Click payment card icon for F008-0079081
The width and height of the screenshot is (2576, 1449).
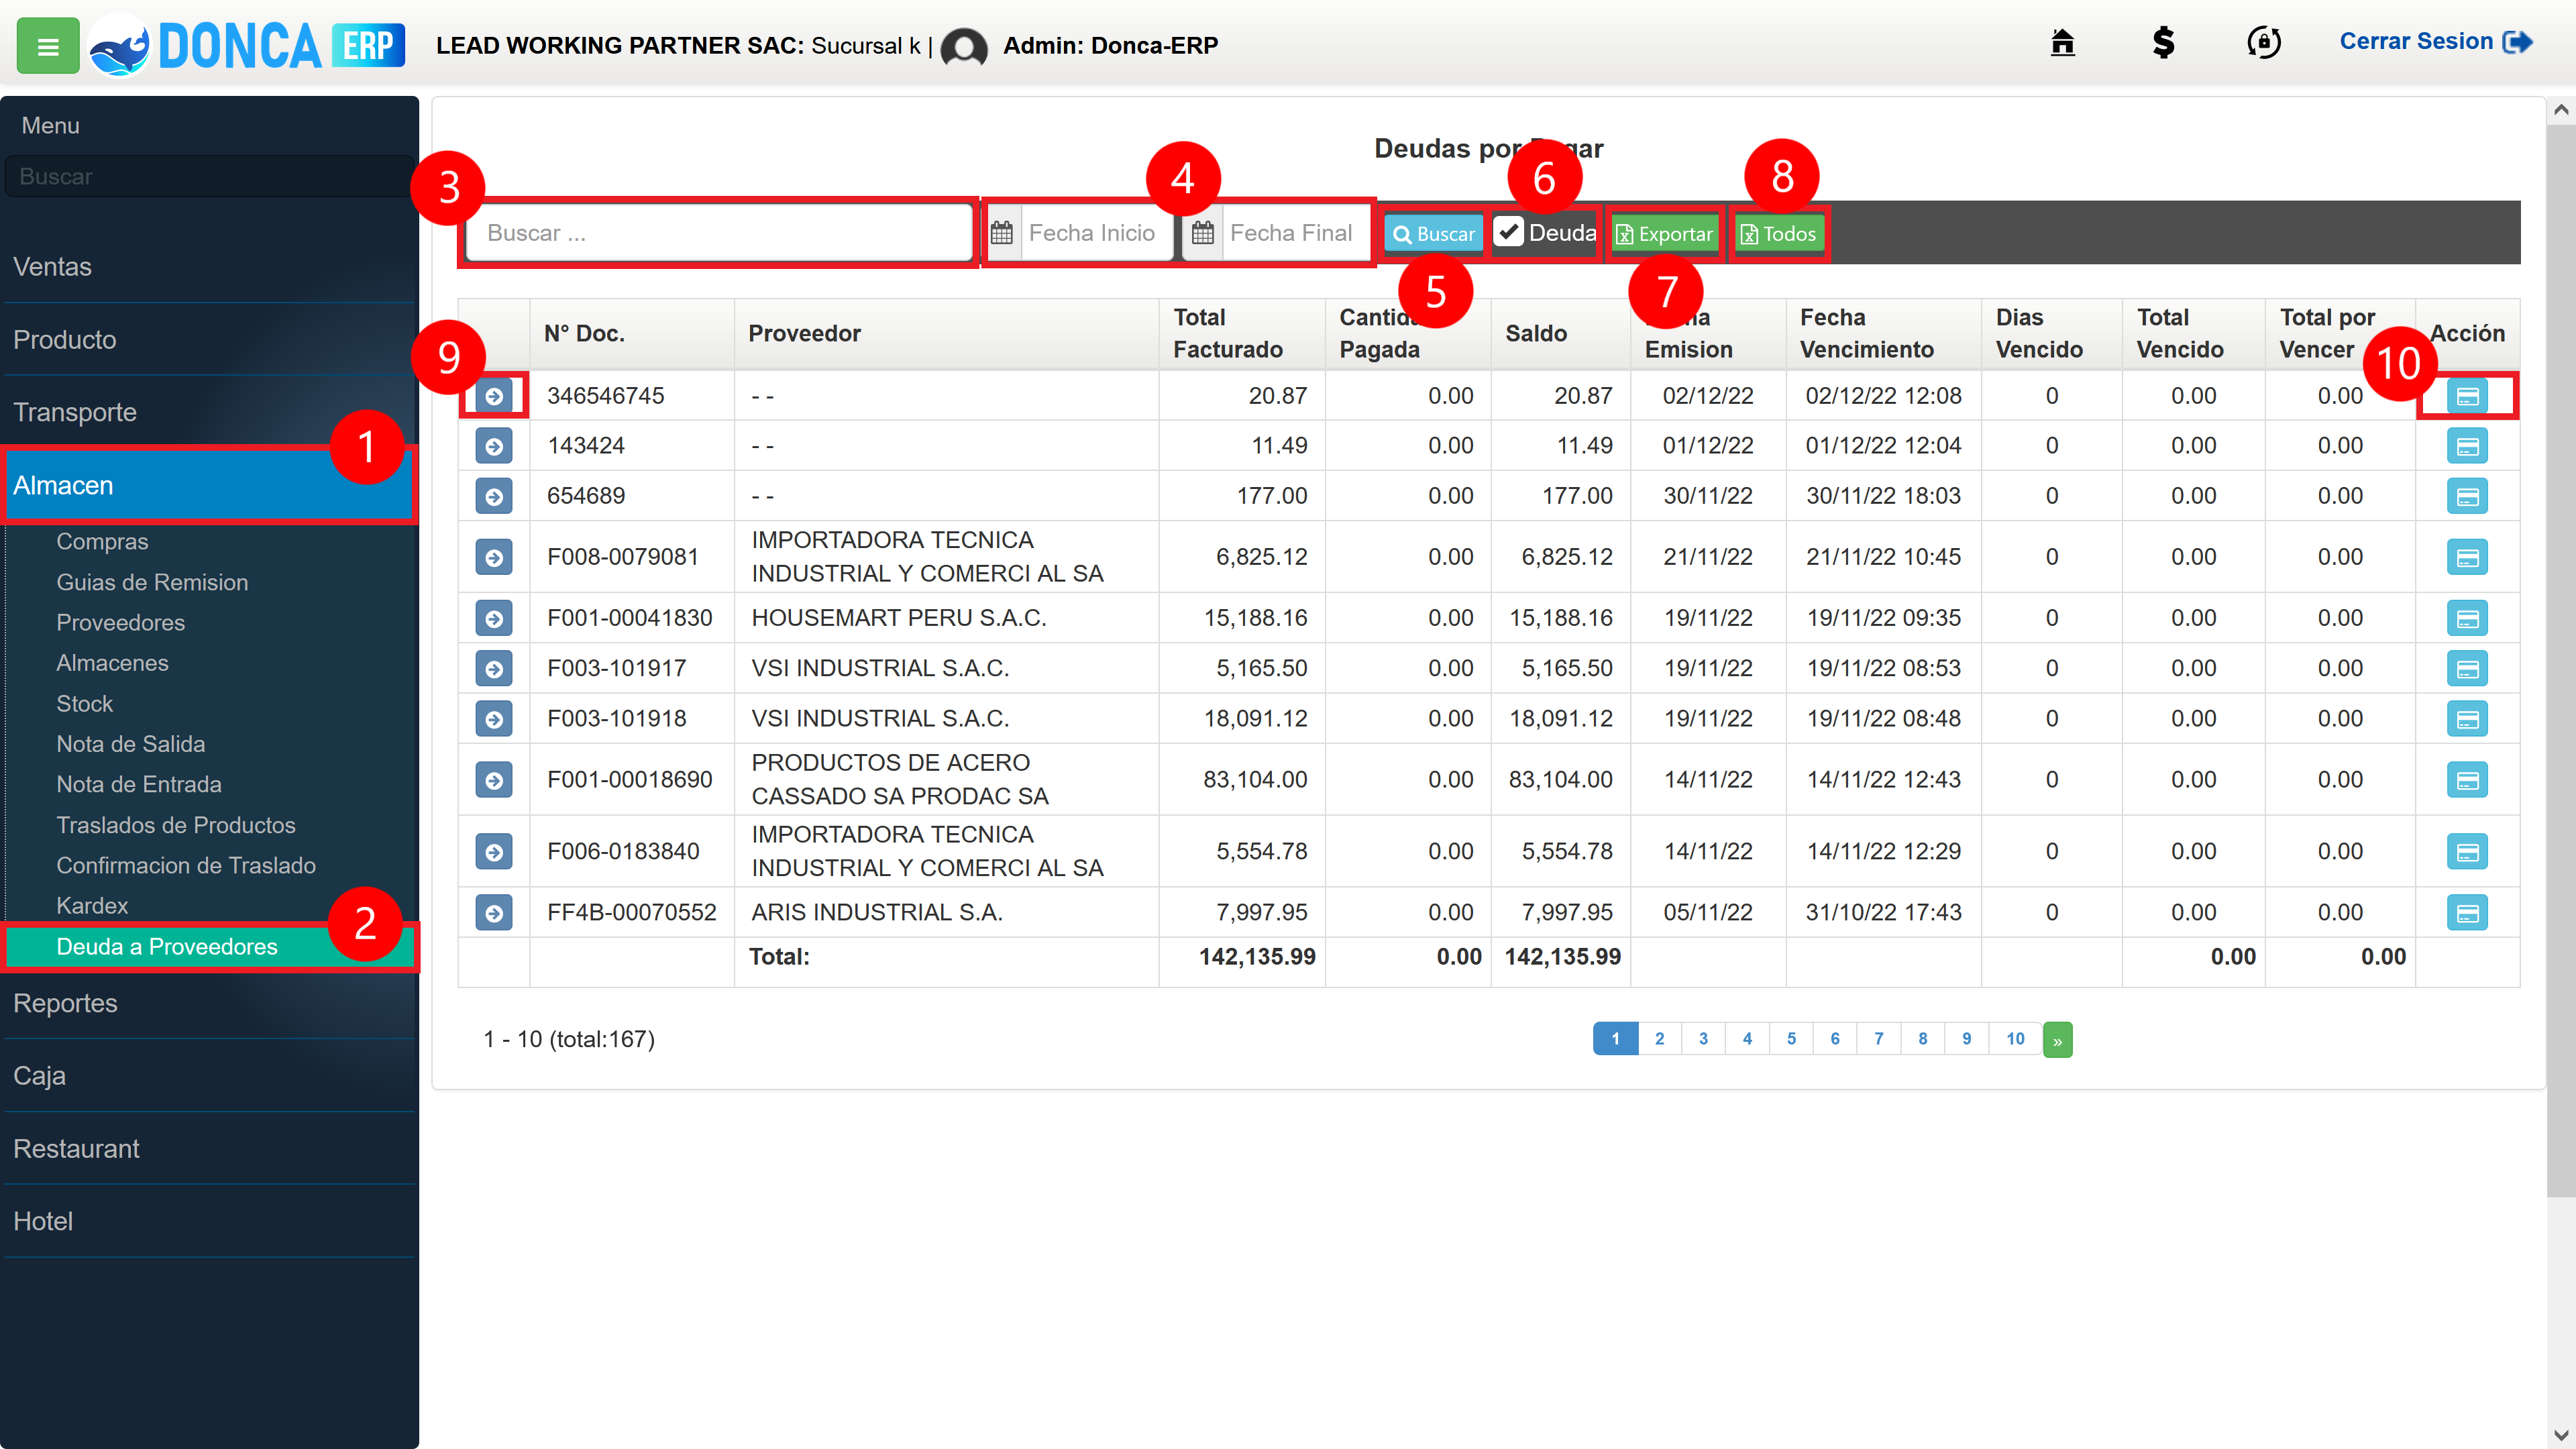coord(2467,557)
